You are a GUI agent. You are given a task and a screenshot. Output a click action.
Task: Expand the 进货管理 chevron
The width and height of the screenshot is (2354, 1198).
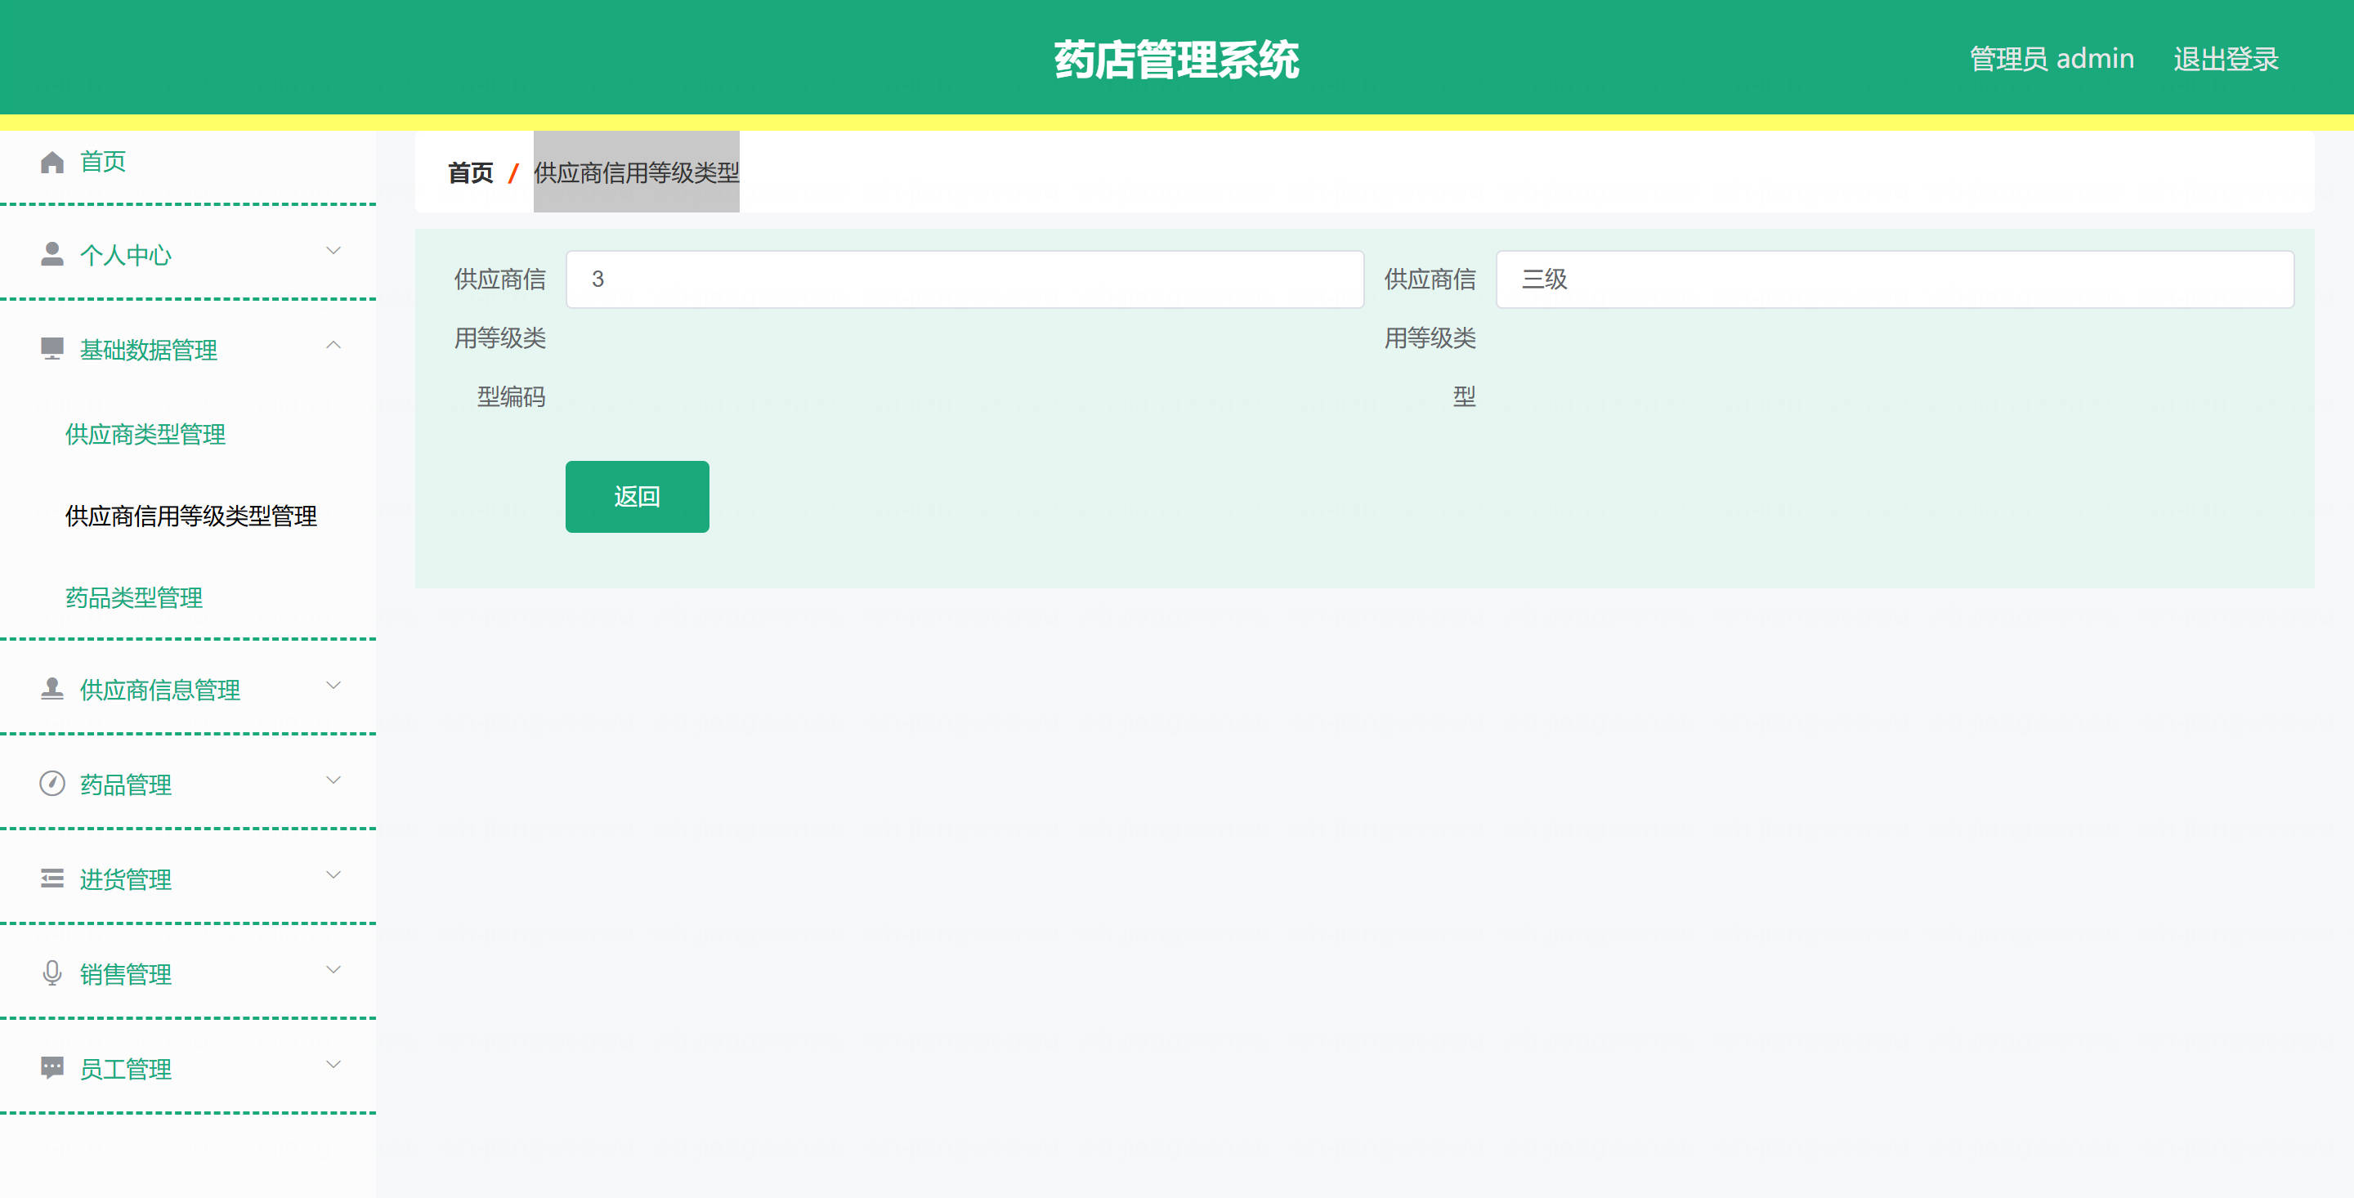(x=333, y=874)
